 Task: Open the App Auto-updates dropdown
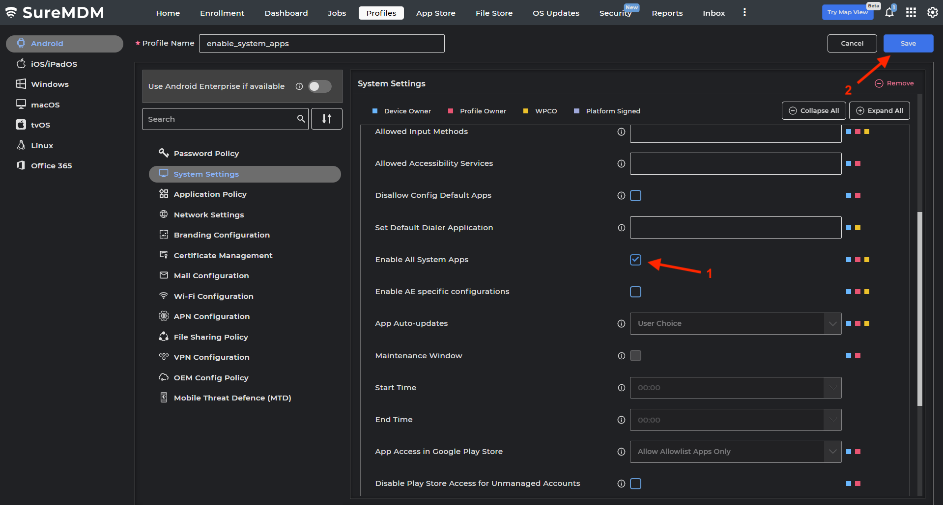[735, 323]
